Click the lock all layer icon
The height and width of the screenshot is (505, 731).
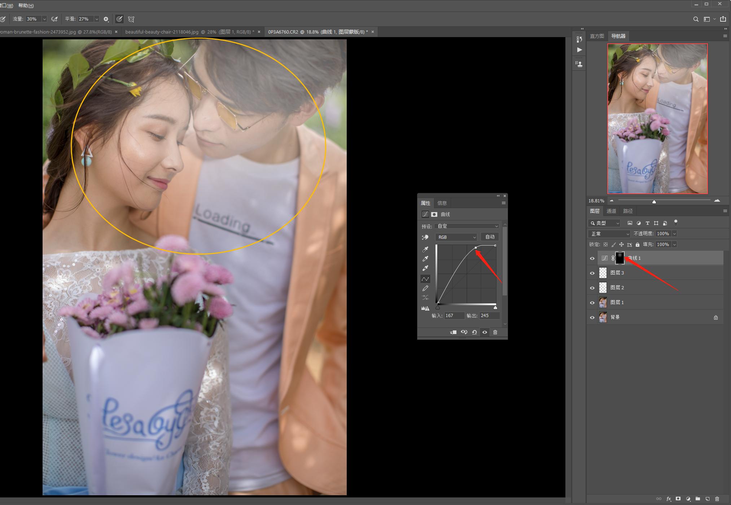click(638, 245)
